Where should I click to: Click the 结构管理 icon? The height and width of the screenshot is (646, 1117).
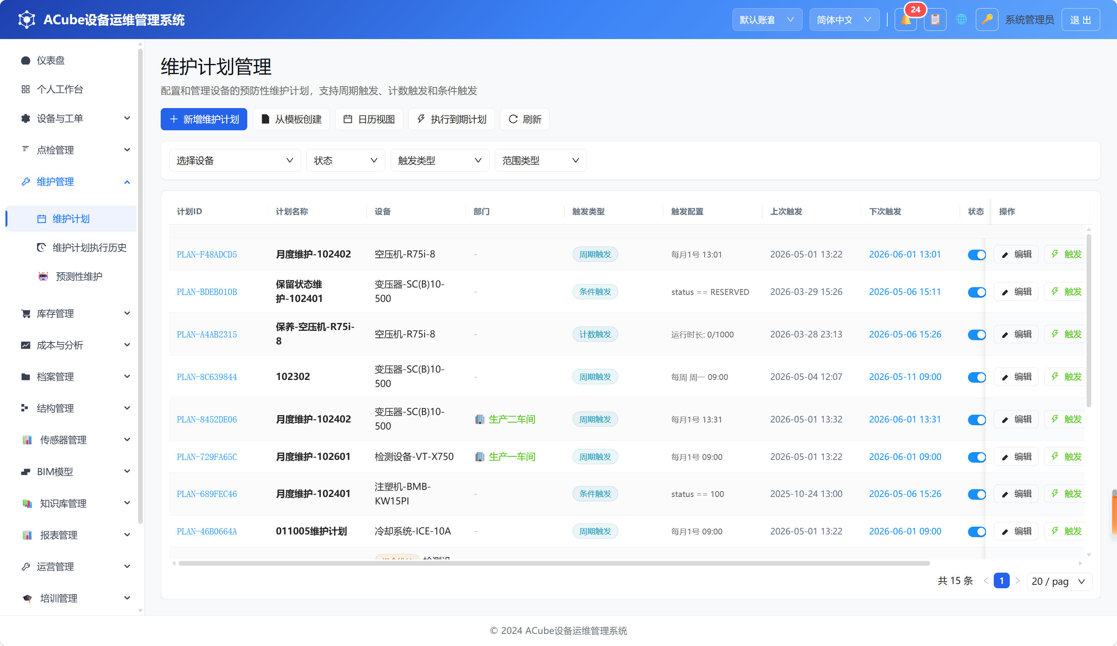pos(25,408)
